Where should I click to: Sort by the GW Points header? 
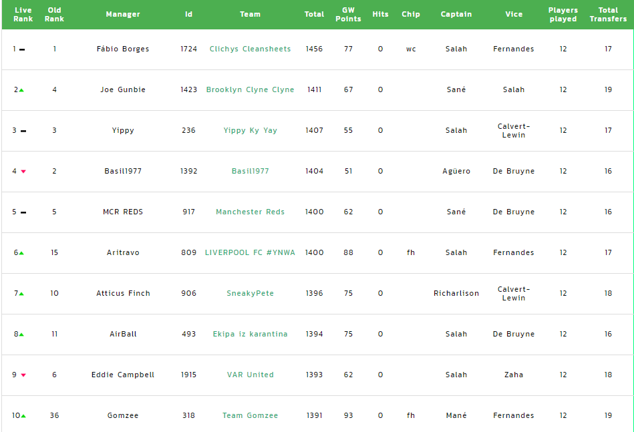(x=348, y=15)
